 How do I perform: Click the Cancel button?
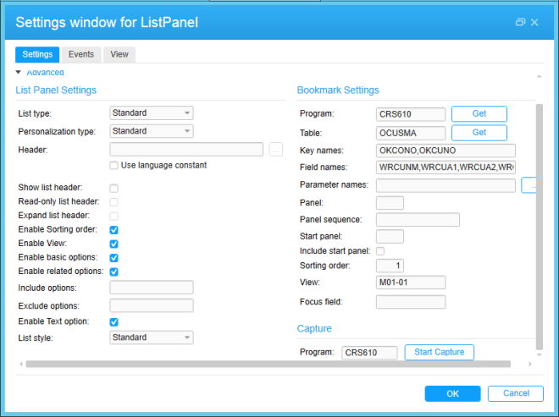tap(516, 393)
